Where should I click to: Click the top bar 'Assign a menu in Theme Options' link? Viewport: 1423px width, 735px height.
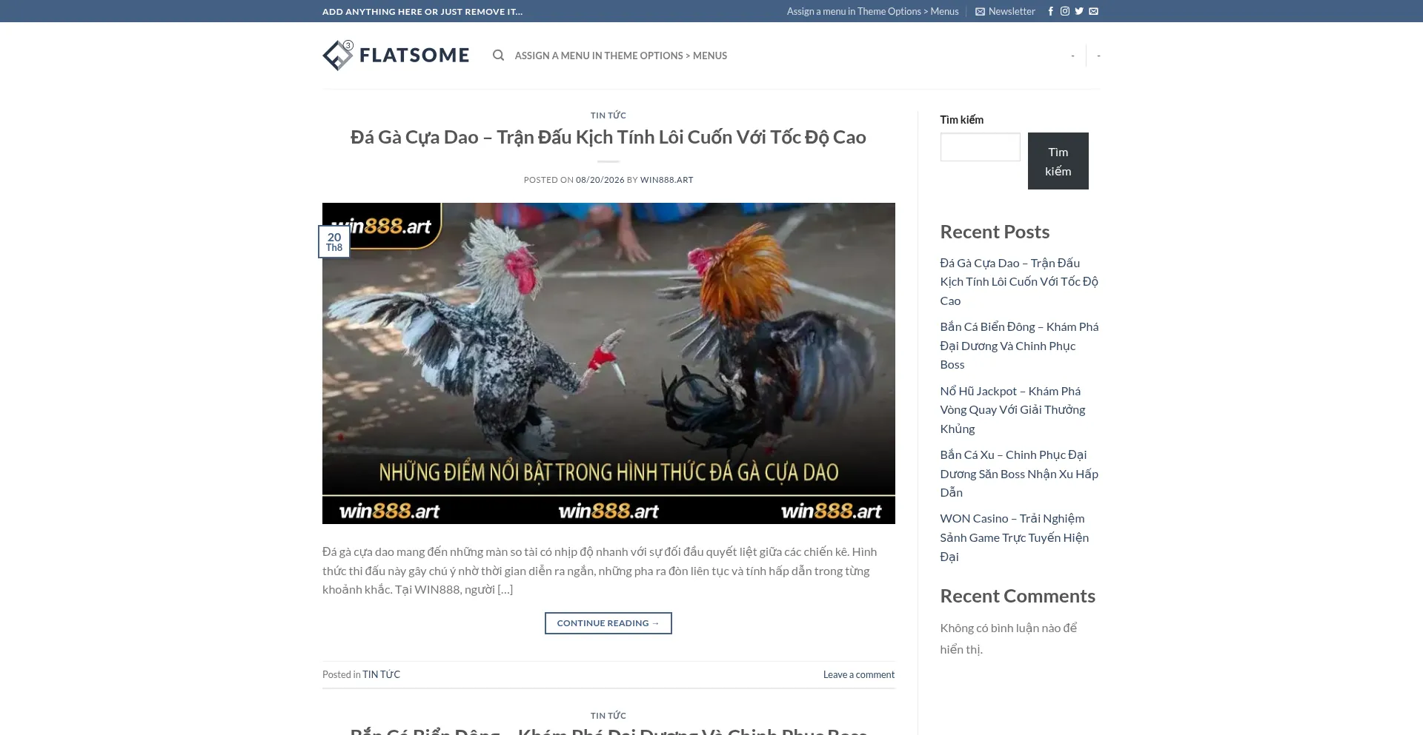[872, 11]
